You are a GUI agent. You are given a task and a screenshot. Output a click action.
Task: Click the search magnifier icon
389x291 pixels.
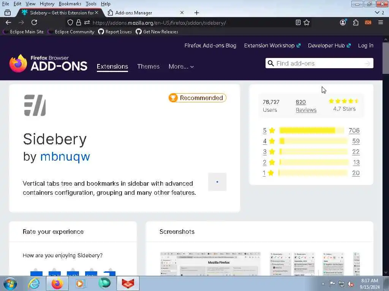[x=271, y=63]
